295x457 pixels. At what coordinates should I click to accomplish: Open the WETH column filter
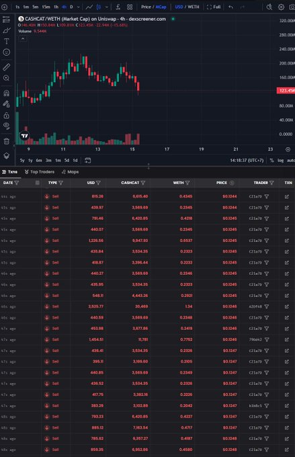point(187,183)
